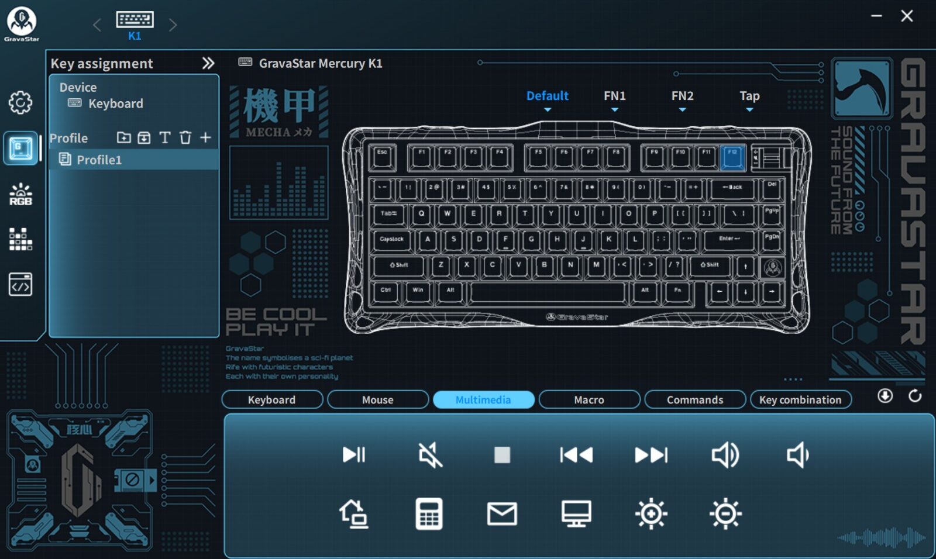The height and width of the screenshot is (559, 936).
Task: Open the Macro tab
Action: point(589,400)
